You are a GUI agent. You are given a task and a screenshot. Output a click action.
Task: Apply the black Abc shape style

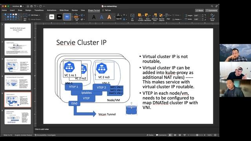tap(59, 17)
